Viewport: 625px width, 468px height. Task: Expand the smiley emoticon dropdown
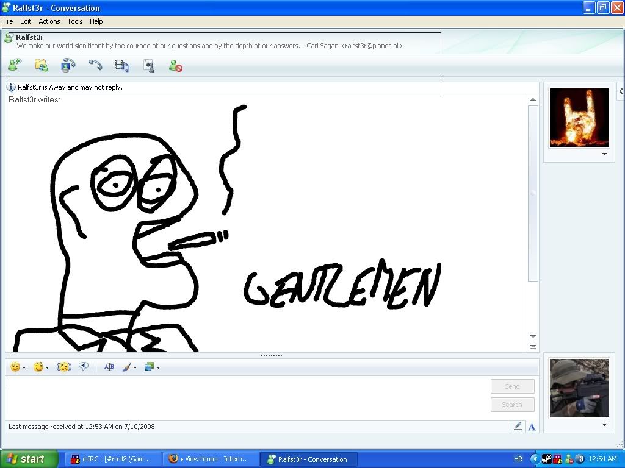(x=24, y=367)
